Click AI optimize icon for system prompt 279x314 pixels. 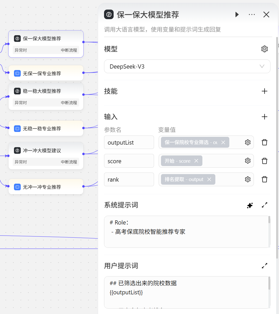[x=250, y=205]
